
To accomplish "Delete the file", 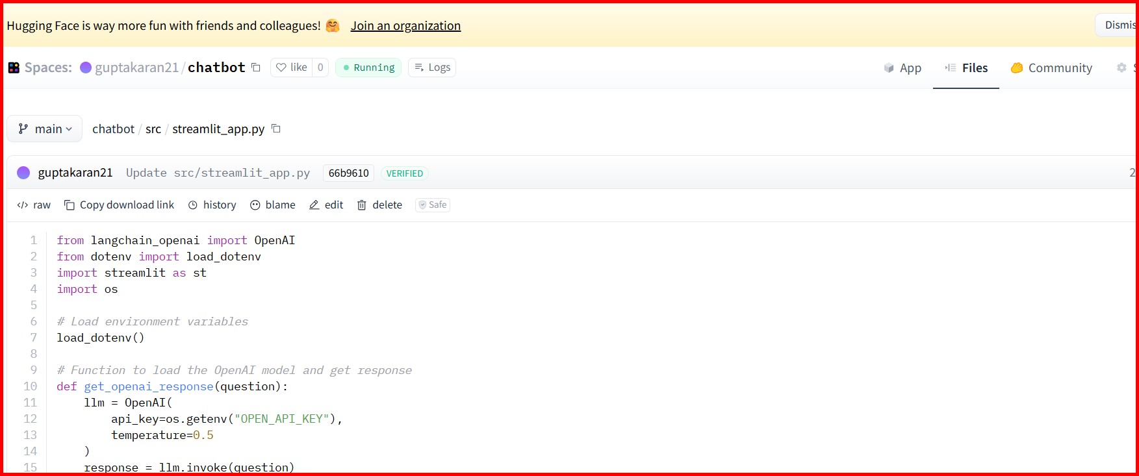I will 379,205.
